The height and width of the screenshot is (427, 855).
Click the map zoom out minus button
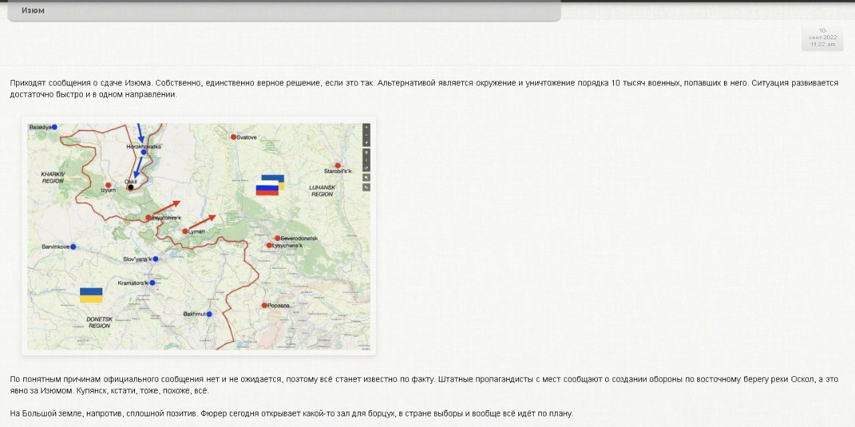366,135
